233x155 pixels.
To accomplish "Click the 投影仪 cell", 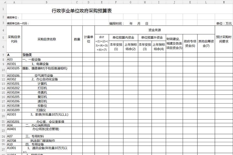I will coord(42,106).
